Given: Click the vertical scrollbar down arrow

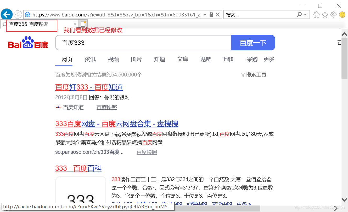Looking at the screenshot, I should (345, 199).
